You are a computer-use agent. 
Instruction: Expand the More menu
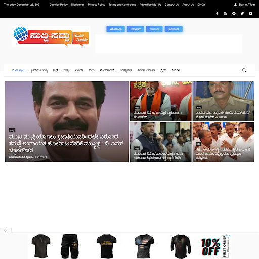[x=176, y=70]
